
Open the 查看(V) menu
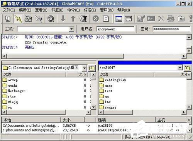click(41, 10)
